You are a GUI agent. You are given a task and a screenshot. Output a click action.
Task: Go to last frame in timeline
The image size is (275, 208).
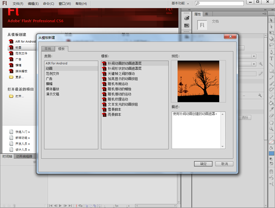pos(70,205)
